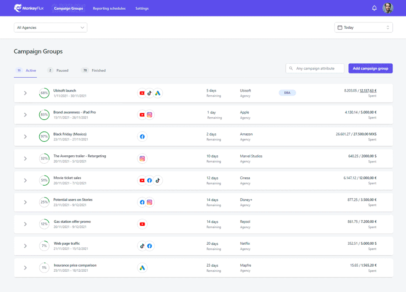Click the MonkeyFlux logo
Screen dimensions: 406x292
pos(29,8)
